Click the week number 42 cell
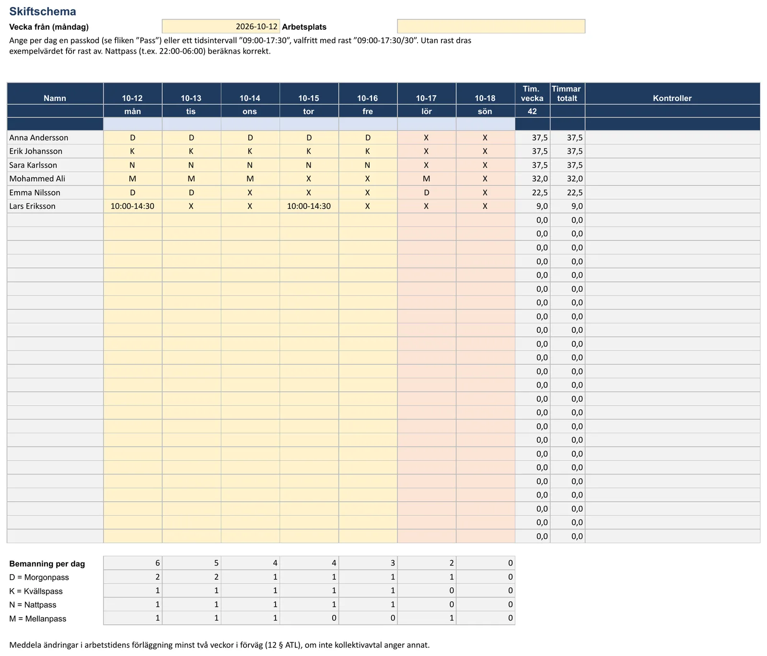767x656 pixels. pyautogui.click(x=533, y=111)
